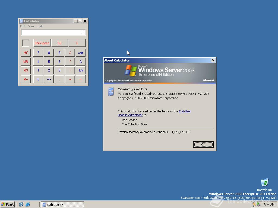The image size is (278, 208).
Task: Click the 'Rob Jansen' licensee text
Action: [x=129, y=120]
